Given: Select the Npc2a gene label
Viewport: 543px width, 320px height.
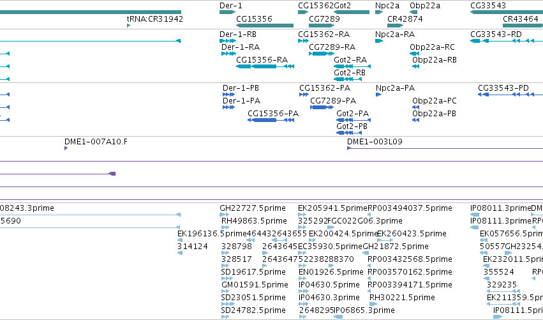Looking at the screenshot, I should (x=387, y=6).
